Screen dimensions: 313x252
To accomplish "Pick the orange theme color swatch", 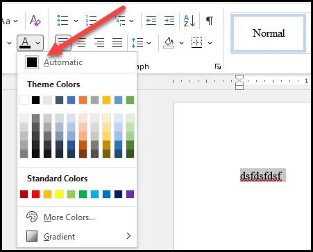I will click(83, 100).
